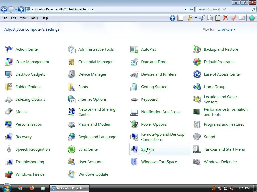Click the Copy toolbar icon

coord(210,18)
